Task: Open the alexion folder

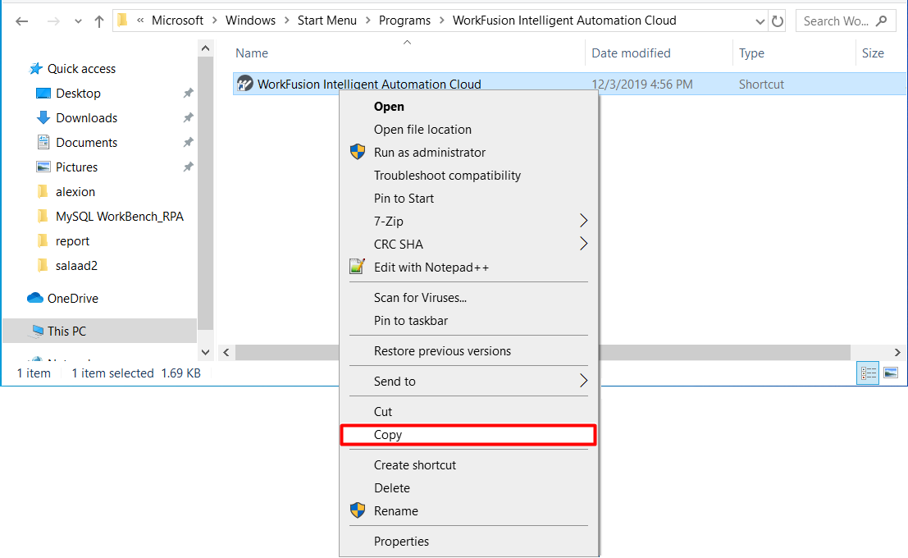Action: (75, 192)
